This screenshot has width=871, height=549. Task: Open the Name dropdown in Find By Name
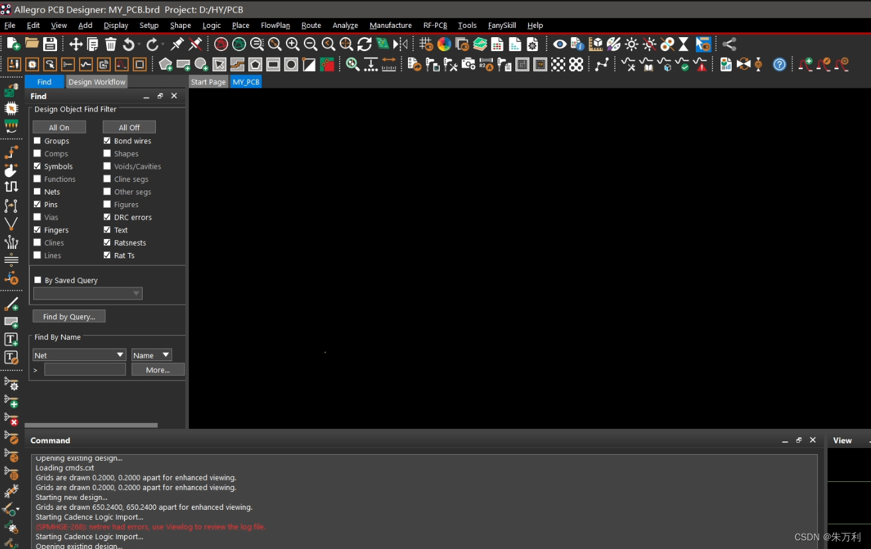coord(151,355)
